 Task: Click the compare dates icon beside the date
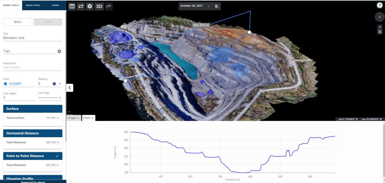217,6
